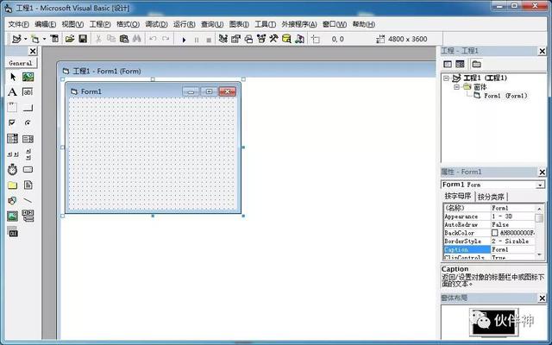Click View Code in project panel
Screen dimensions: 552x345
tap(448, 64)
